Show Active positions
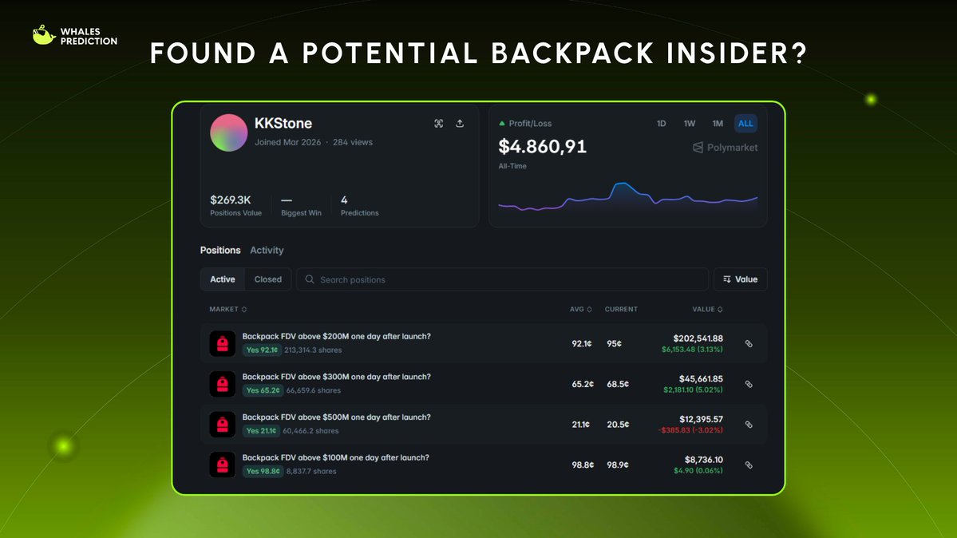 [x=223, y=279]
